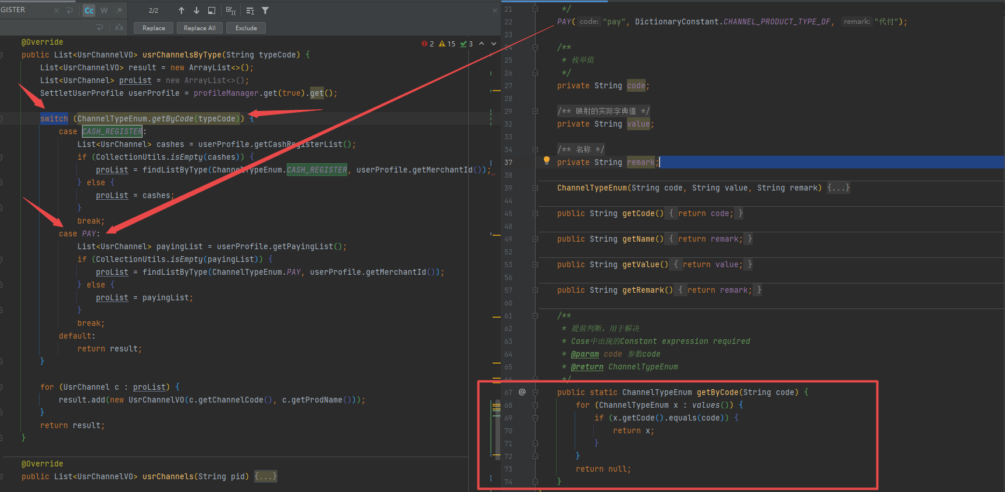Go to next search occurrence

point(197,10)
